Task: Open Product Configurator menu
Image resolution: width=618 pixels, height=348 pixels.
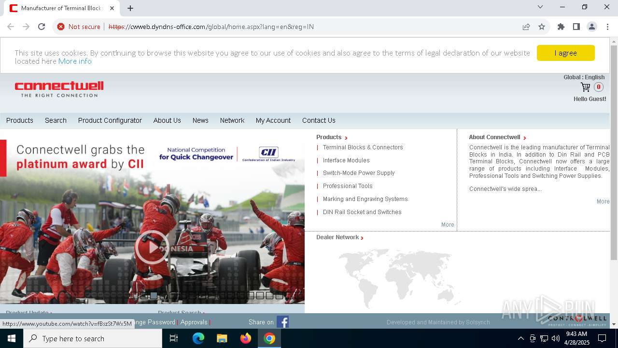Action: pyautogui.click(x=110, y=120)
